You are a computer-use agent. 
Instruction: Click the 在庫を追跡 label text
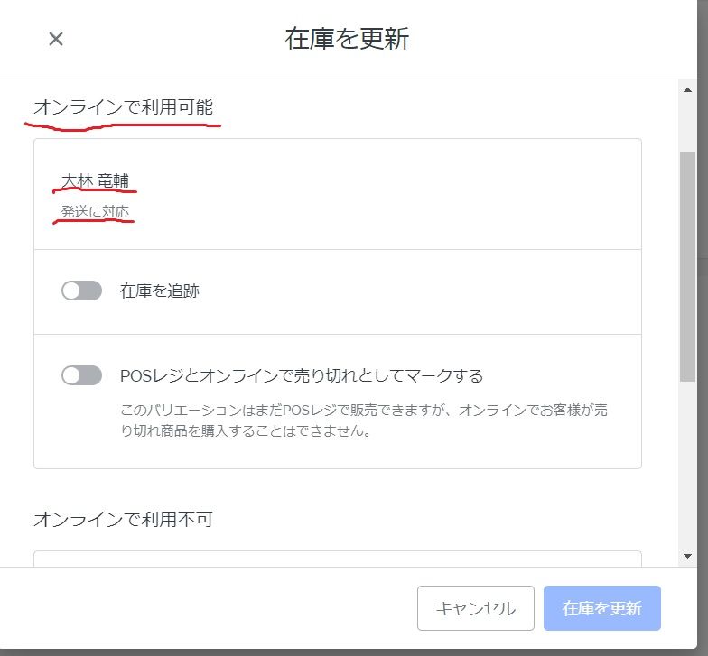159,291
